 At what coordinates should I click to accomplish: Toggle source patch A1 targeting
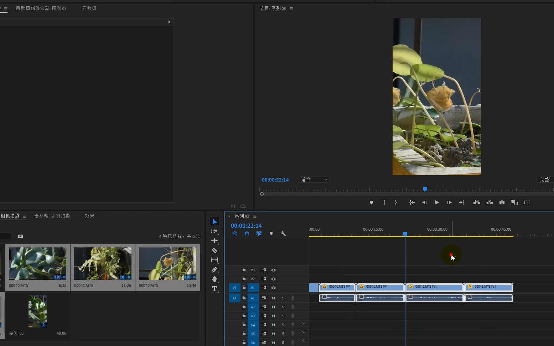(x=234, y=298)
